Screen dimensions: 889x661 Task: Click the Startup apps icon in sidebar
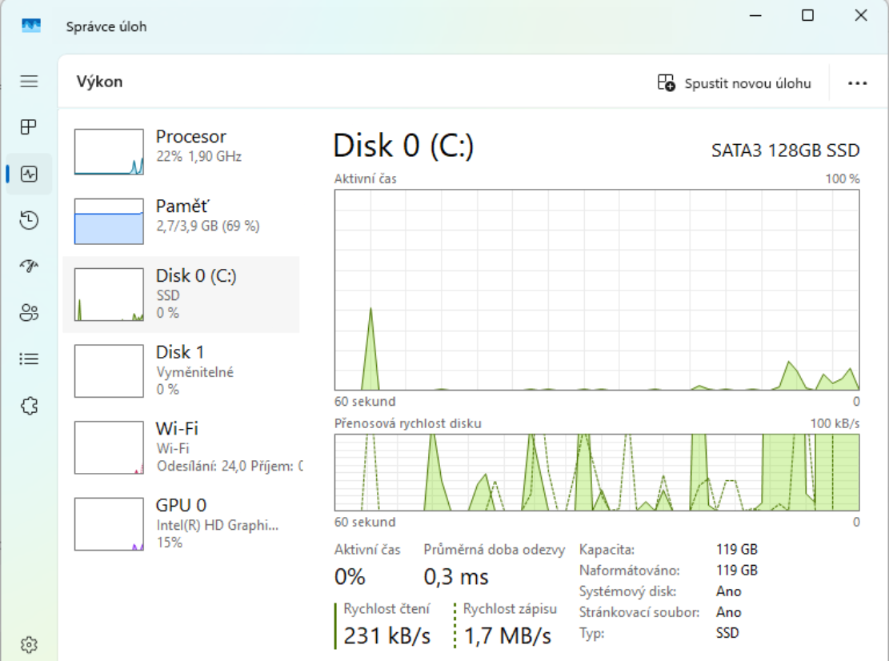coord(29,266)
